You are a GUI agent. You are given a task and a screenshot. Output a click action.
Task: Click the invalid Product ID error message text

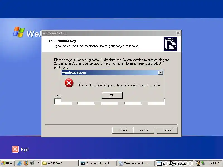tap(120, 85)
